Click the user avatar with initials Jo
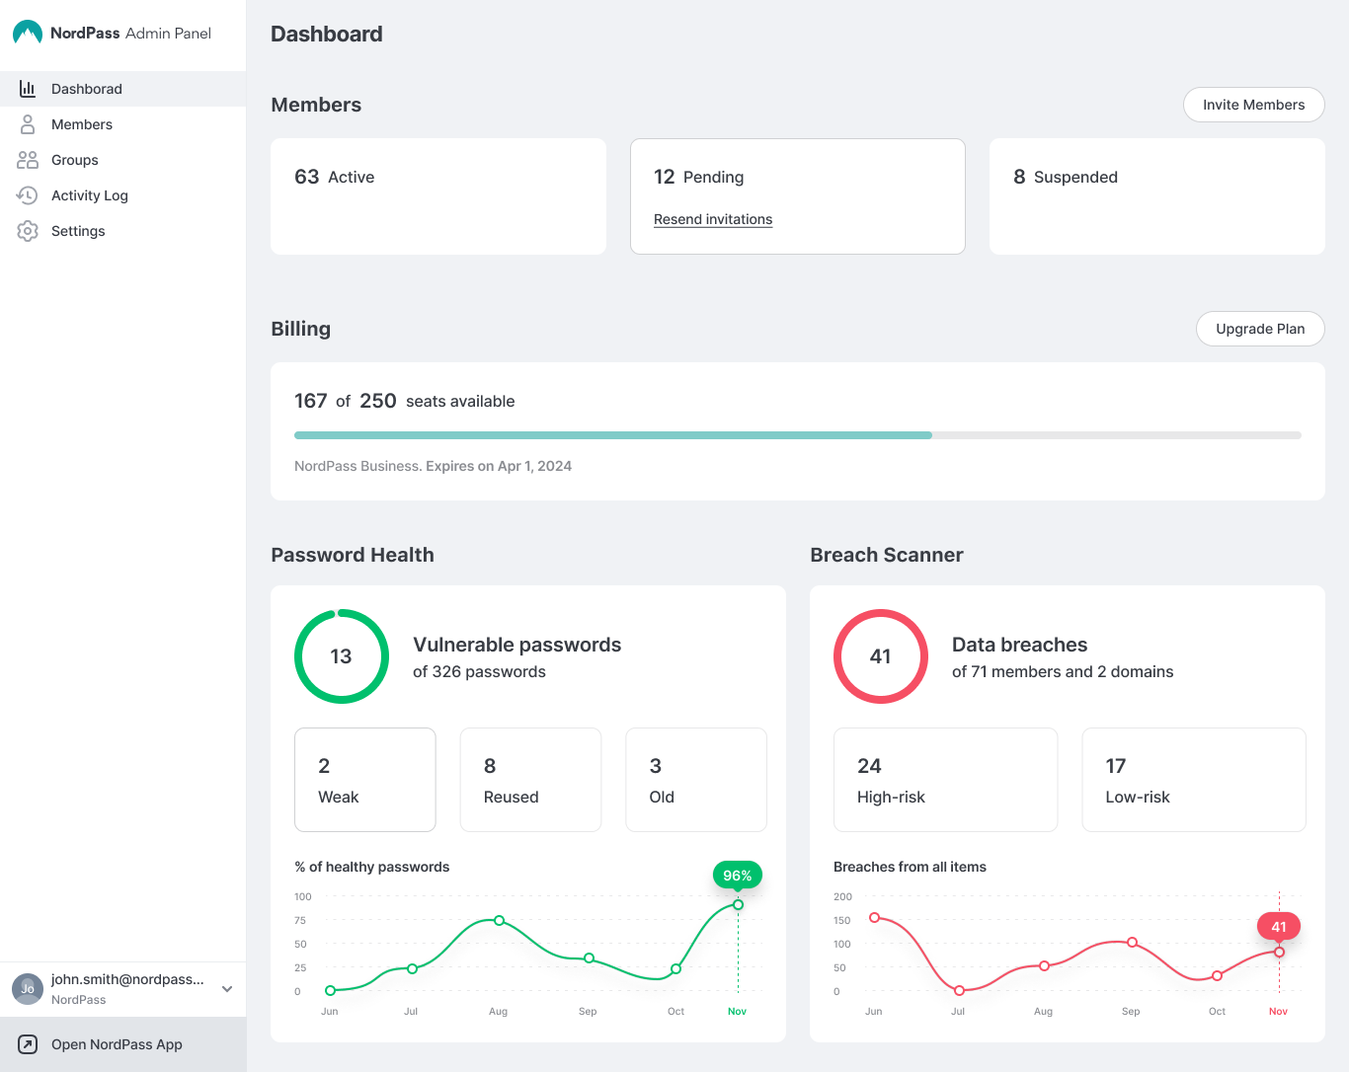This screenshot has height=1072, width=1349. (28, 988)
